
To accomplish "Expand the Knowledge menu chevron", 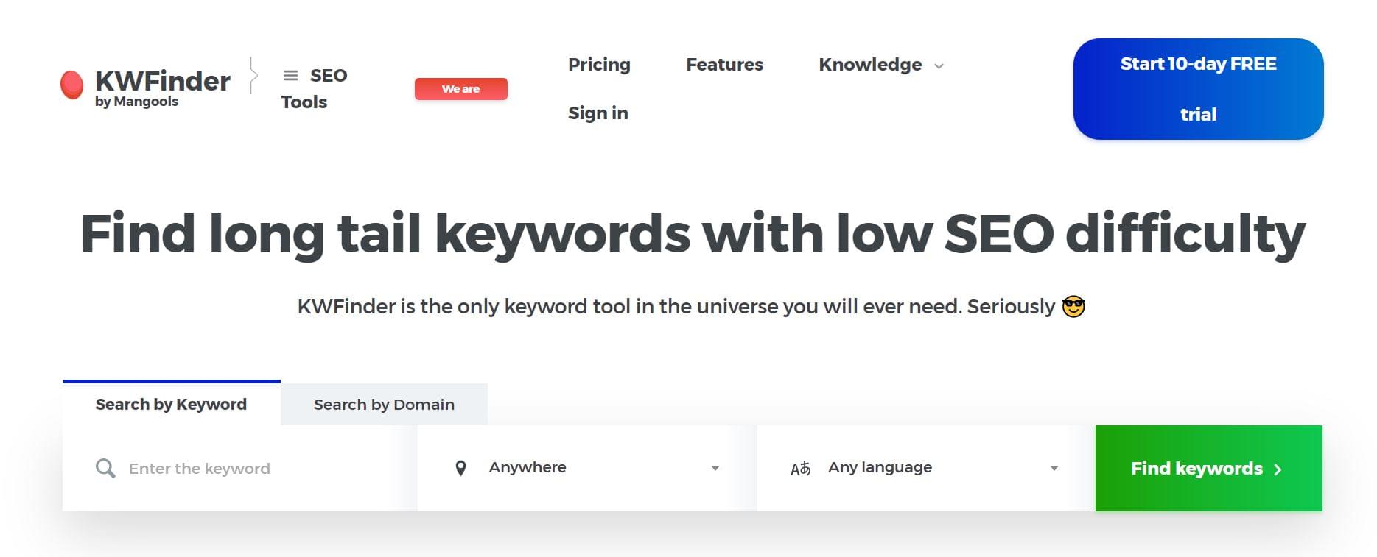I will point(939,66).
